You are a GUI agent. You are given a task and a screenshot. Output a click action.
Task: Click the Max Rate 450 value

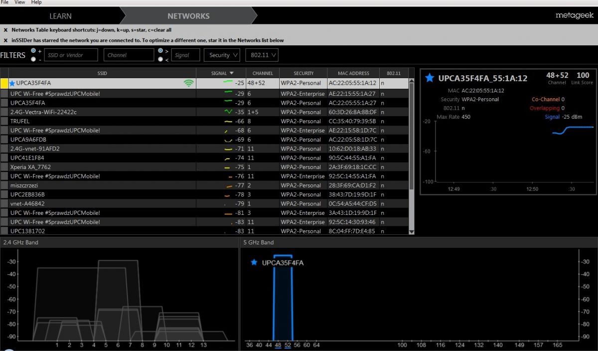[x=465, y=117]
